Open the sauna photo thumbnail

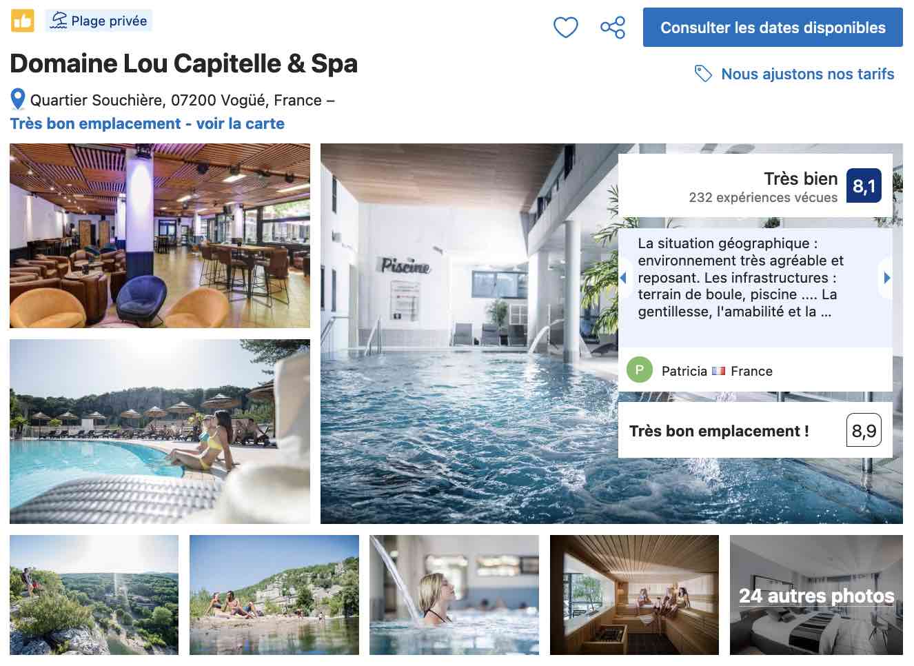[x=634, y=595]
